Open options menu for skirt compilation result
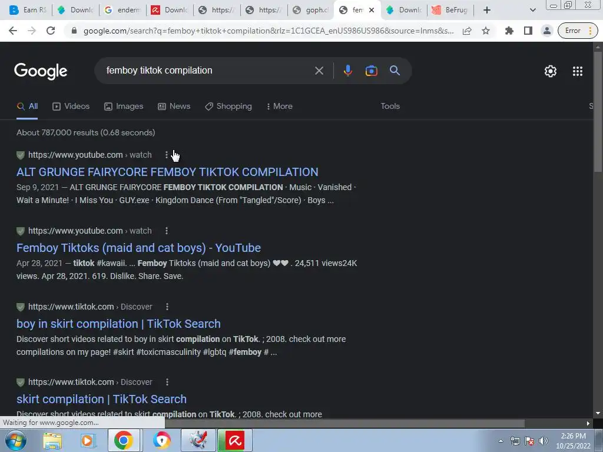 pos(167,382)
